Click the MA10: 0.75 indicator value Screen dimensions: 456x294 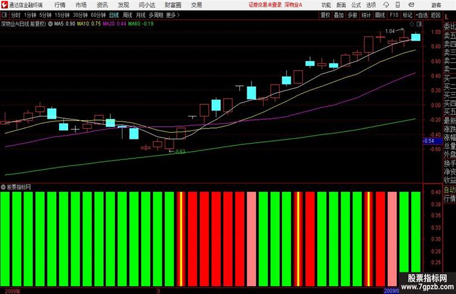point(89,24)
